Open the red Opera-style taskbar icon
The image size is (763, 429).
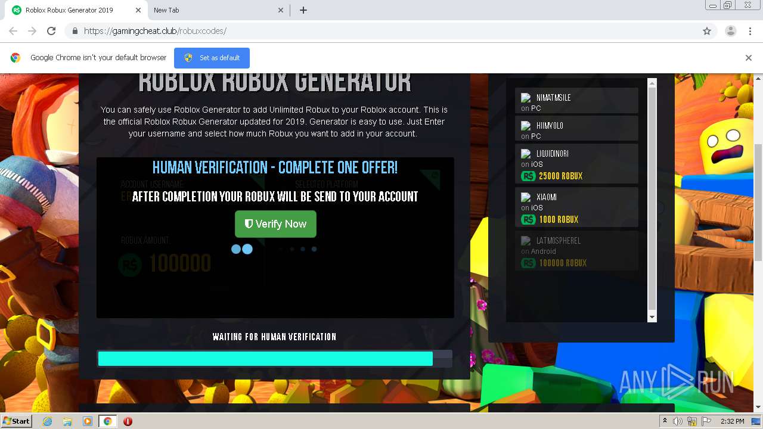click(x=128, y=421)
